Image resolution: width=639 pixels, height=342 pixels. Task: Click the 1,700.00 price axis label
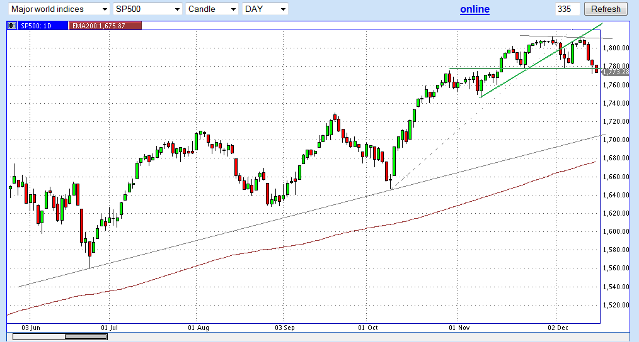pos(616,140)
